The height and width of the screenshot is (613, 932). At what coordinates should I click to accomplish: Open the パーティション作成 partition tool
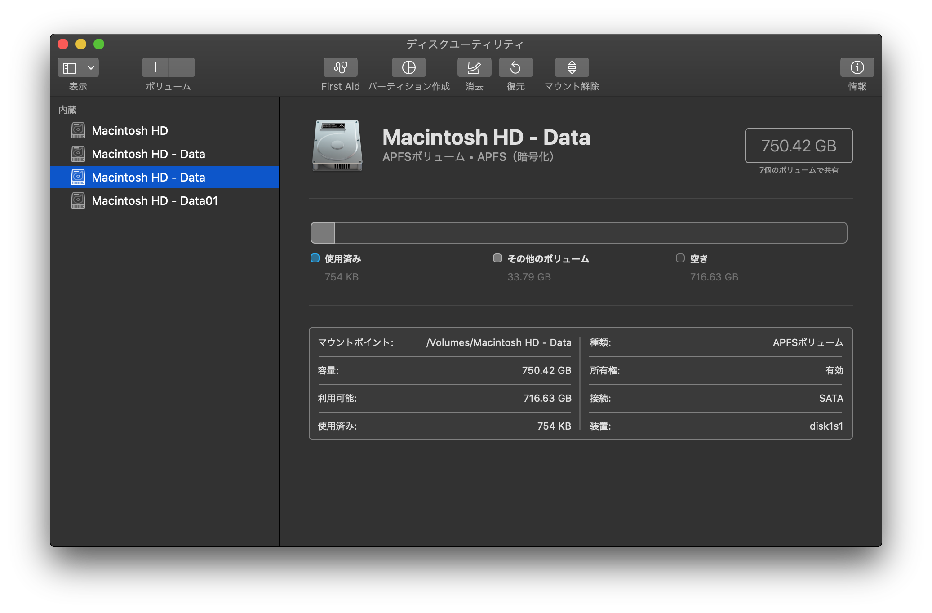[x=408, y=67]
